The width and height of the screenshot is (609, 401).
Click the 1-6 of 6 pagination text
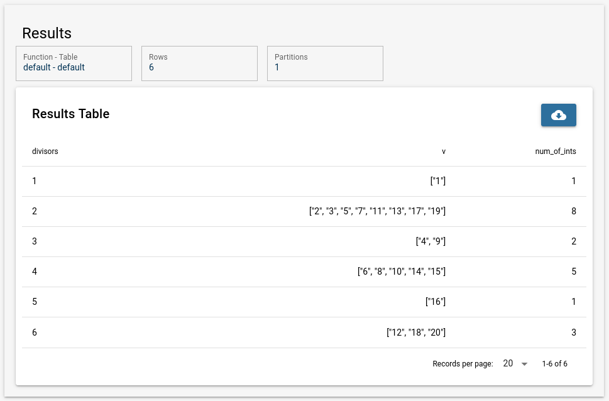coord(554,364)
